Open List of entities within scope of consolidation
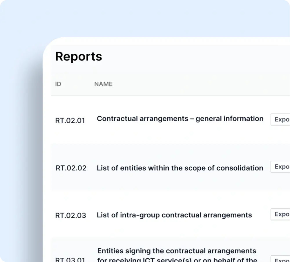Viewport: 290px width, 262px height. [180, 168]
